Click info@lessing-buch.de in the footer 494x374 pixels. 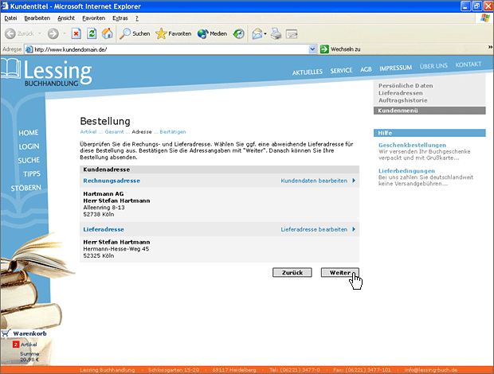(x=431, y=370)
